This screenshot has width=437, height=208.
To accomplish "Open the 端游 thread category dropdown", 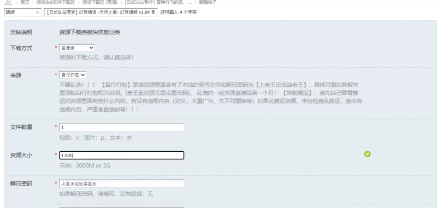I will pos(22,12).
